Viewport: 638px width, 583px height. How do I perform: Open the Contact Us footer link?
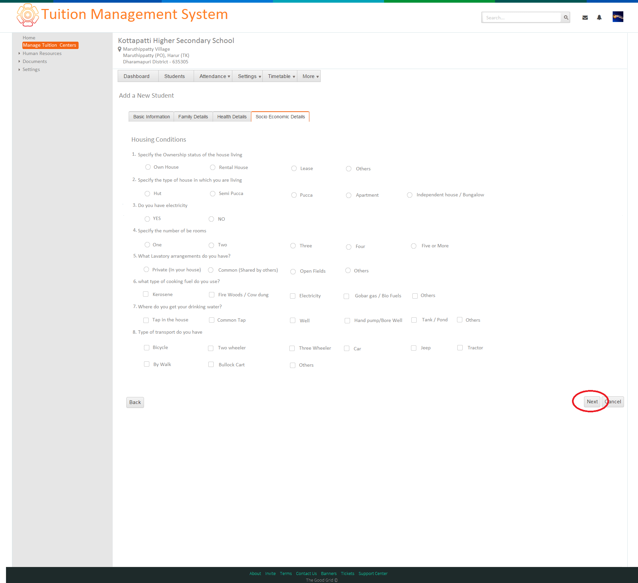[306, 574]
